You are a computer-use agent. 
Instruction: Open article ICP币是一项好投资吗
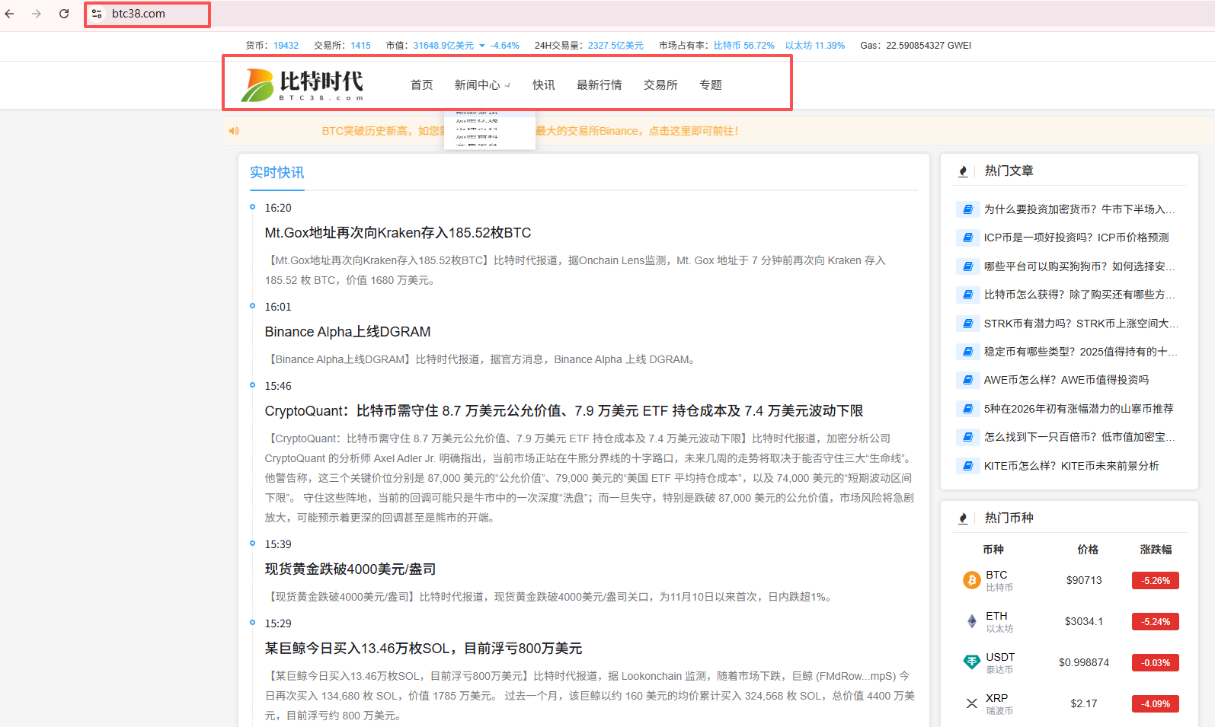(1076, 238)
